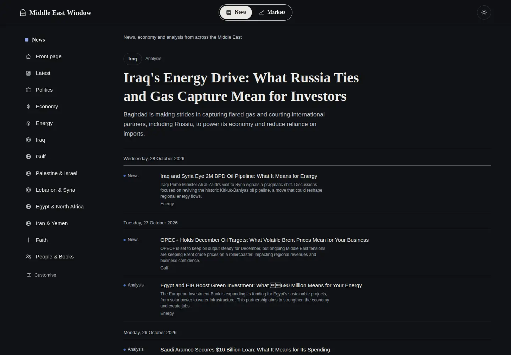
Task: Open Iraq and Syria oil pipeline article
Action: (x=239, y=176)
